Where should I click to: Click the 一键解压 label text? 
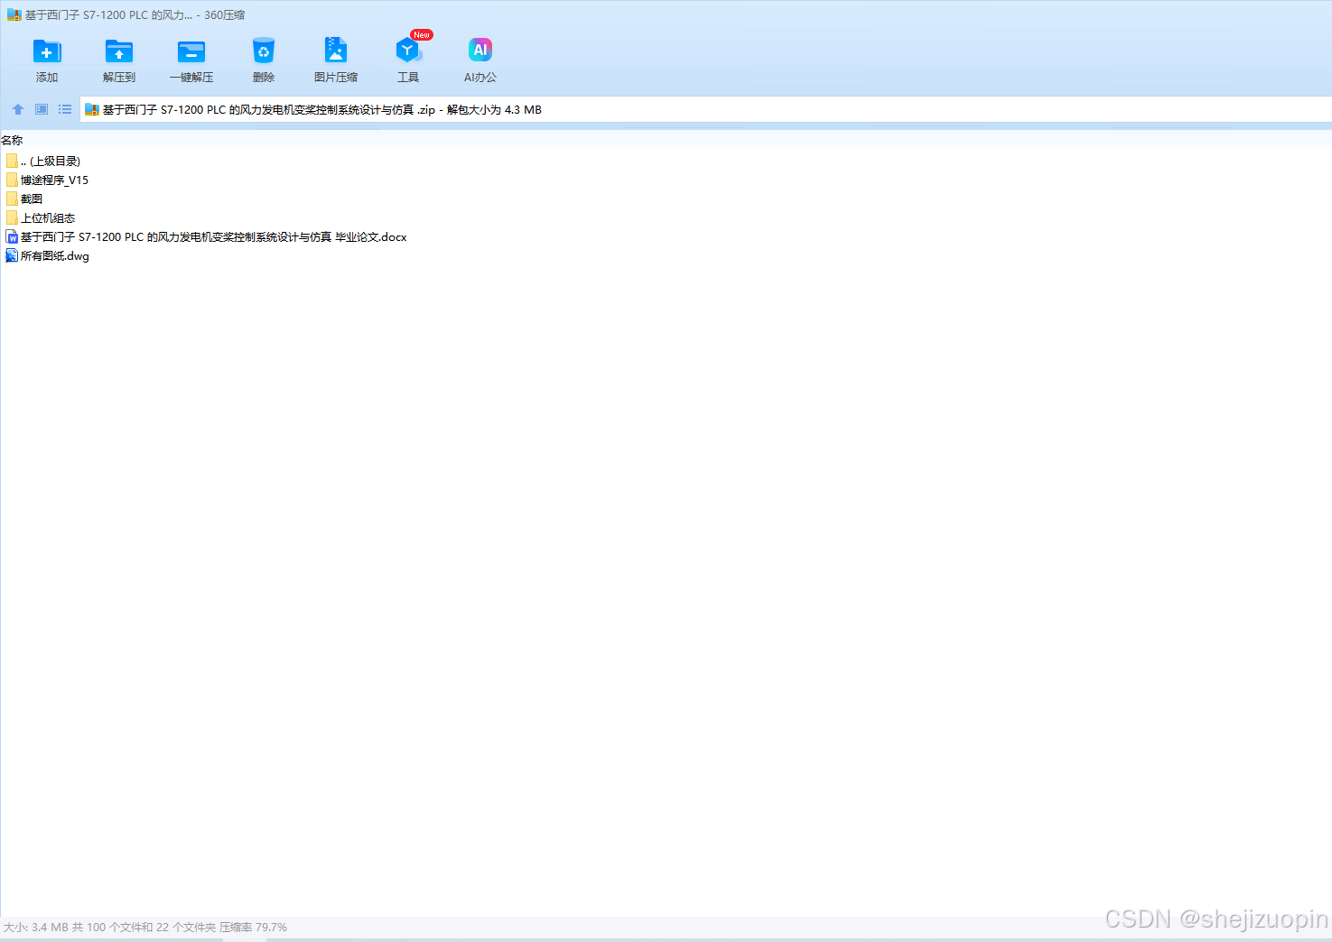click(191, 78)
